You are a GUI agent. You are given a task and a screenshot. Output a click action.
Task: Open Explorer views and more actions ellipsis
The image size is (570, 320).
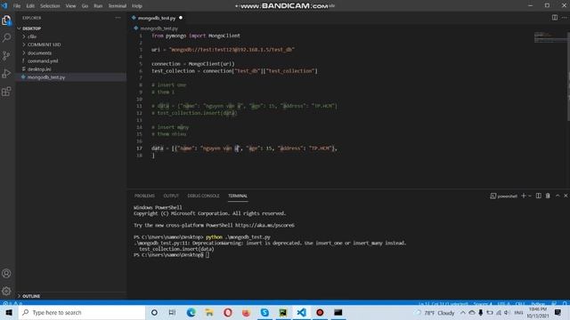click(118, 18)
